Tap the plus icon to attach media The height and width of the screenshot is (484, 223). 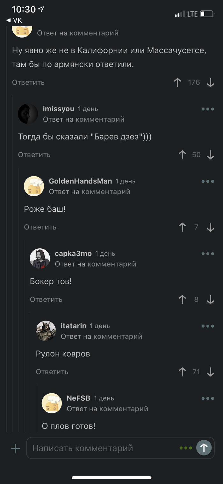pos(15,448)
